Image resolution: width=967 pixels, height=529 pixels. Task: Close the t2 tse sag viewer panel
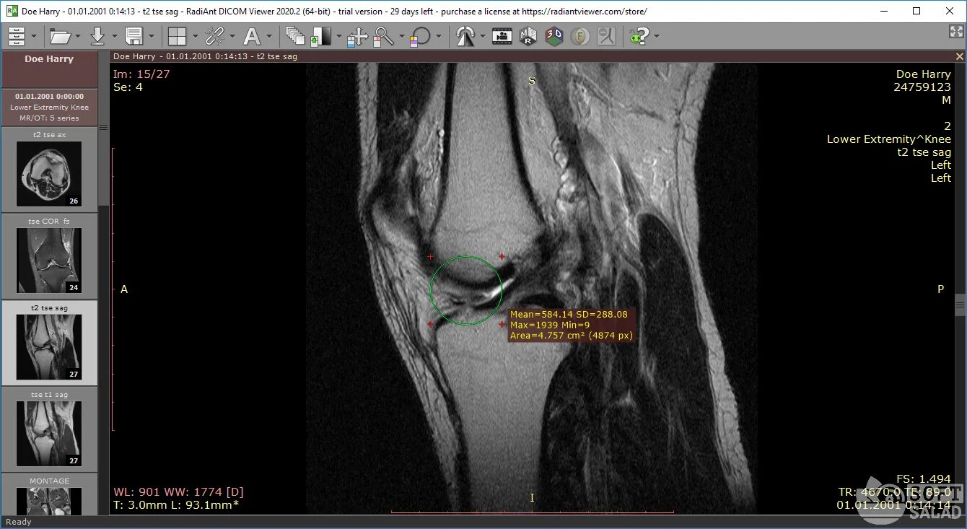click(x=960, y=56)
